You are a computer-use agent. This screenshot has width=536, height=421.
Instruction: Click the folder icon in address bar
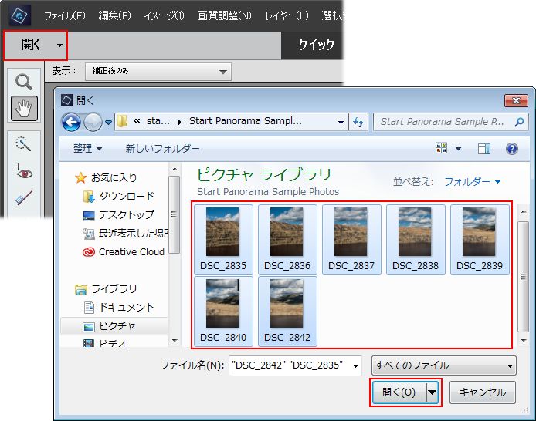(x=122, y=121)
